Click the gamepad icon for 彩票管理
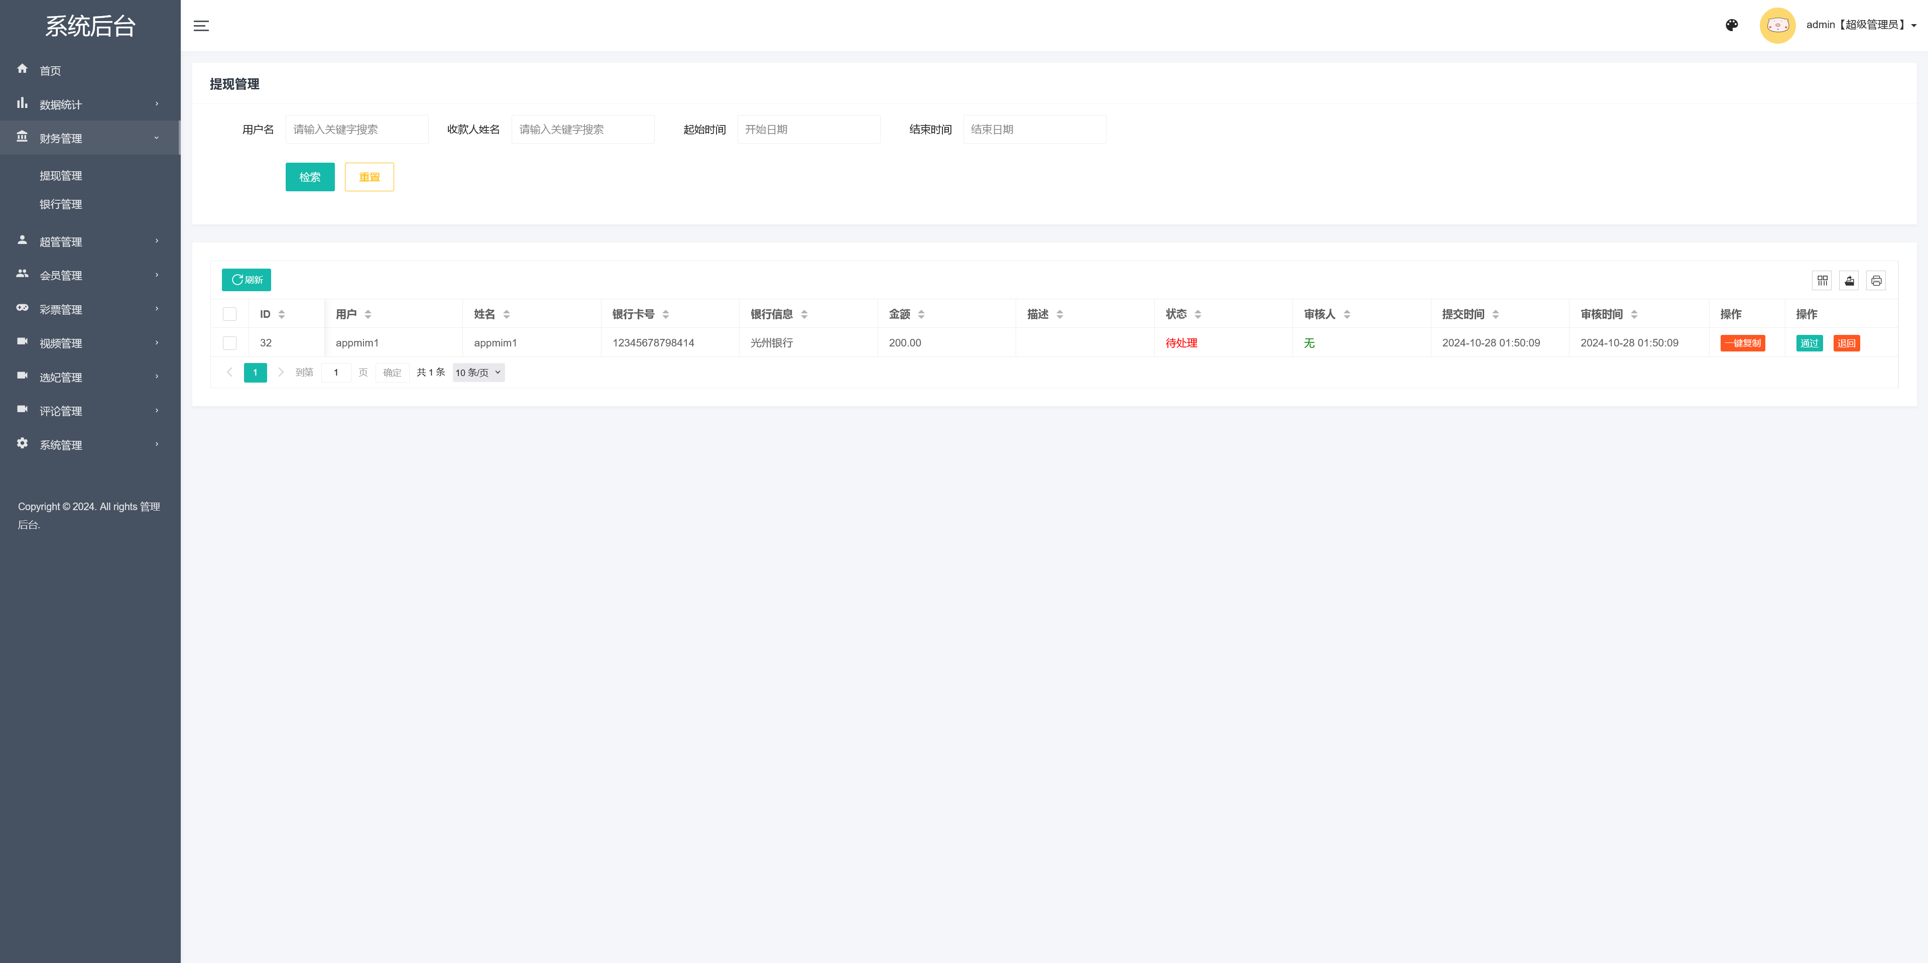Viewport: 1928px width, 963px height. click(23, 308)
